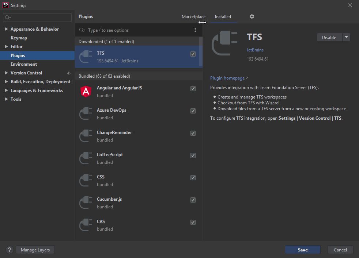Click the Azure DevOps plugin icon
The width and height of the screenshot is (359, 258).
click(x=86, y=113)
